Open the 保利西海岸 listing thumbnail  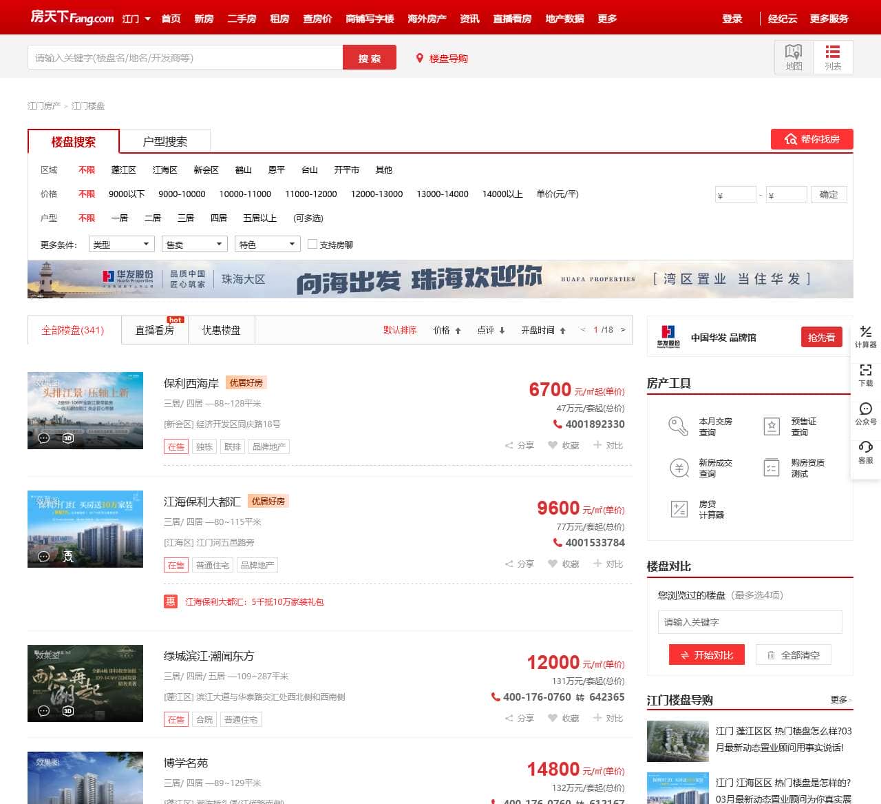(85, 411)
